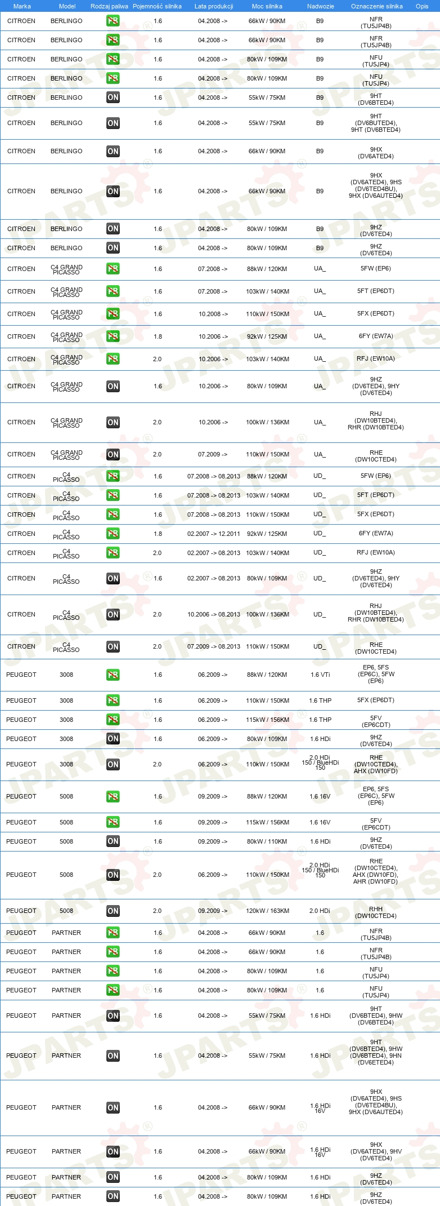This screenshot has width=440, height=1206.
Task: Click the '1.6 VTi' body cell
Action: point(320,675)
